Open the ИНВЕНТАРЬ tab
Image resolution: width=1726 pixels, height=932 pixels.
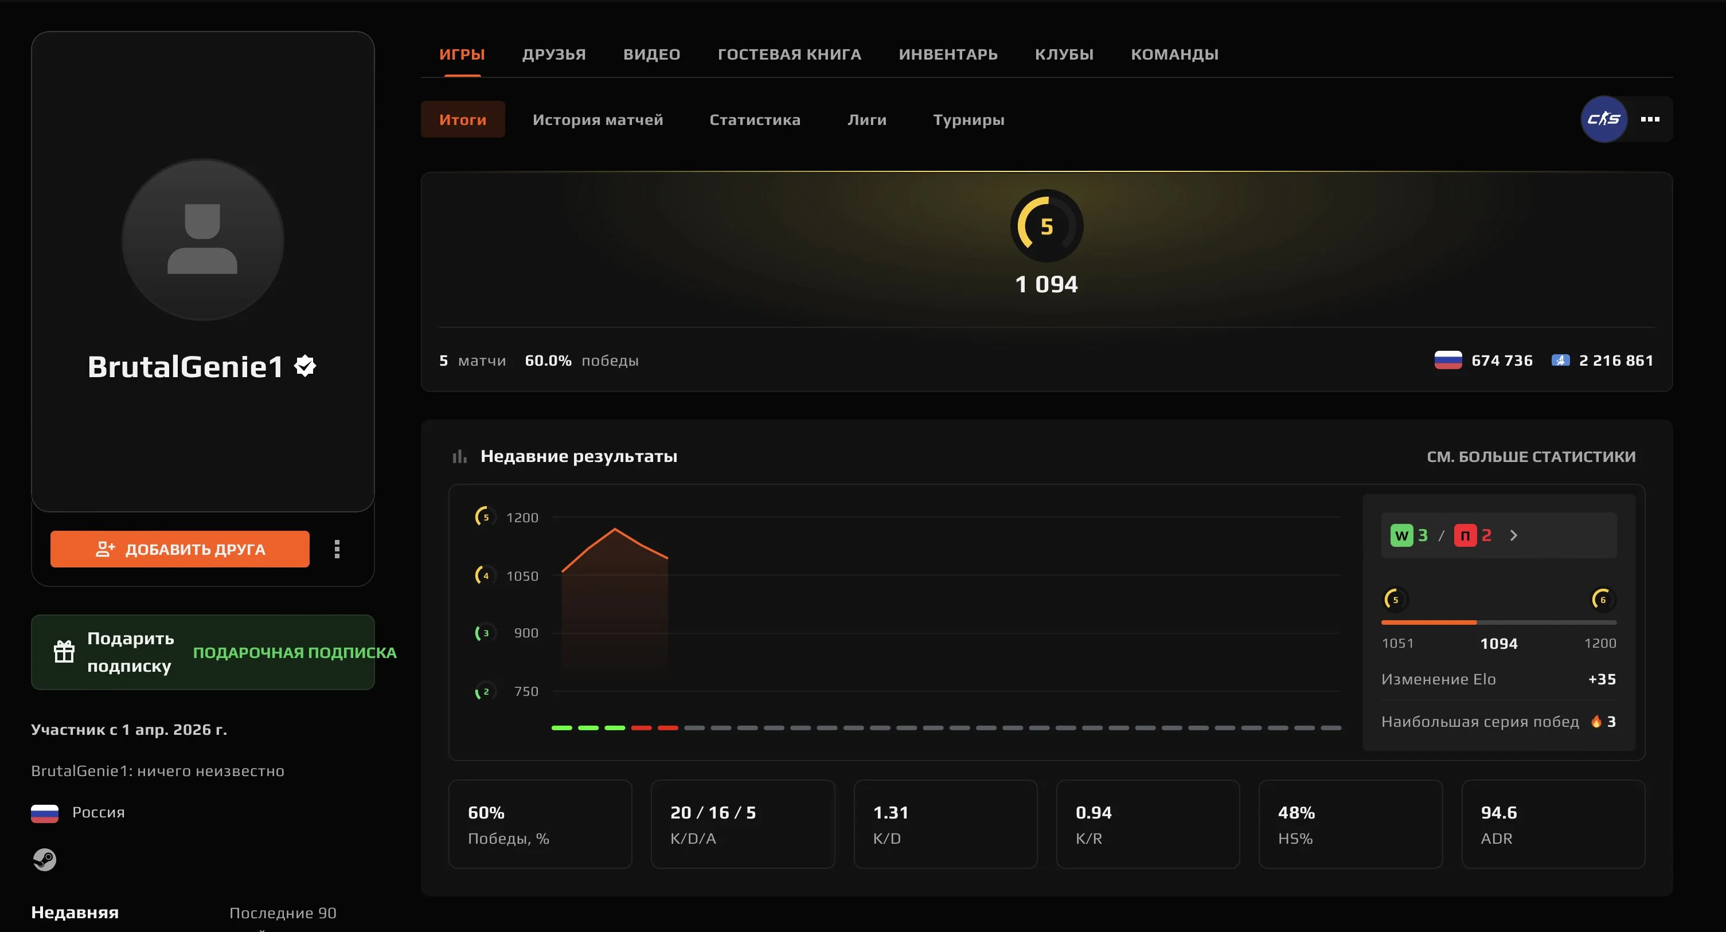947,54
